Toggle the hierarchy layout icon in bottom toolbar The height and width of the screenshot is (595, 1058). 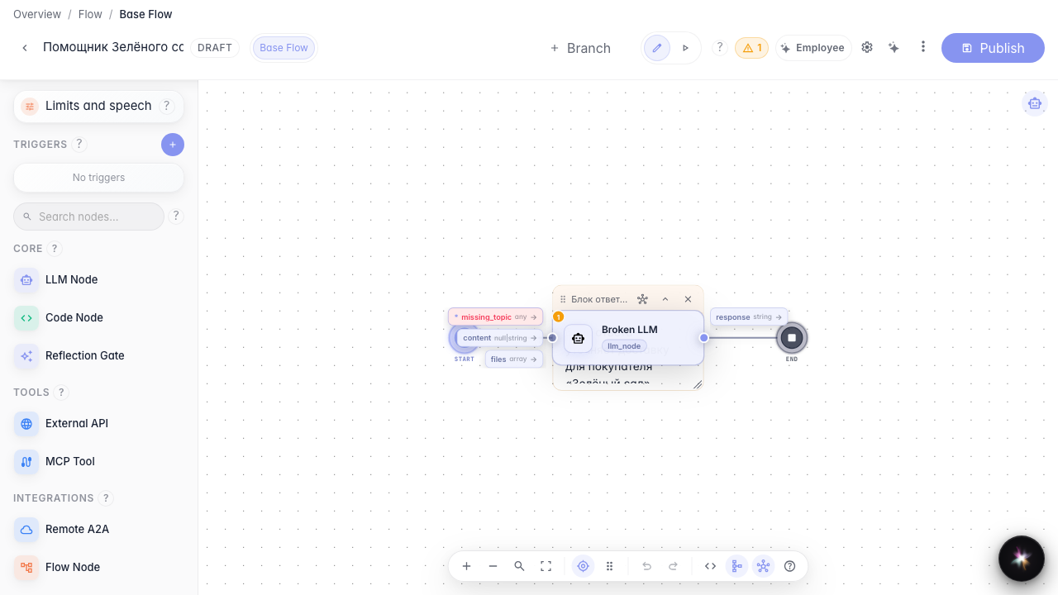point(736,566)
